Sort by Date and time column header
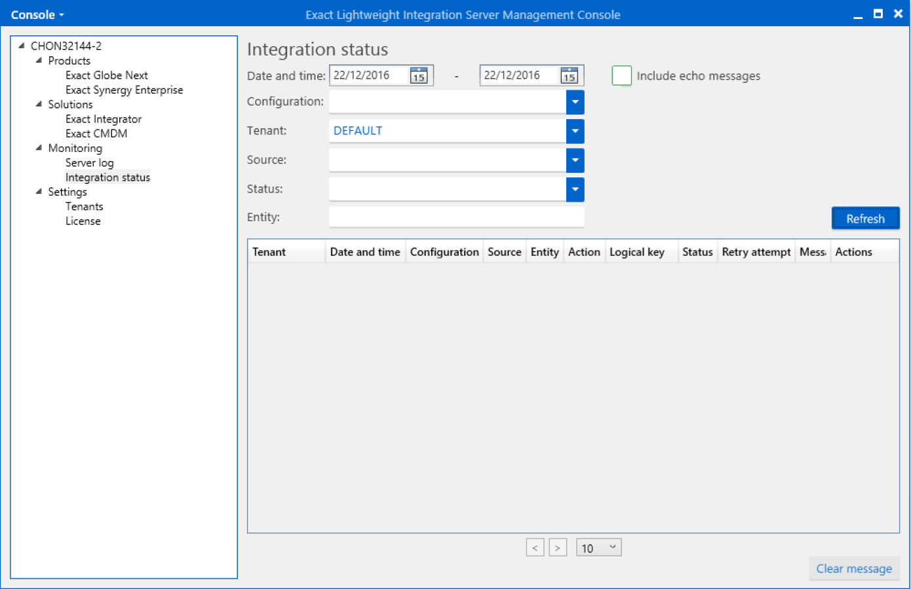The image size is (911, 589). (365, 252)
